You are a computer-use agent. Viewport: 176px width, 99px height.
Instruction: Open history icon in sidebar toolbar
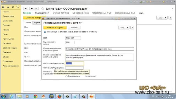click(13, 7)
